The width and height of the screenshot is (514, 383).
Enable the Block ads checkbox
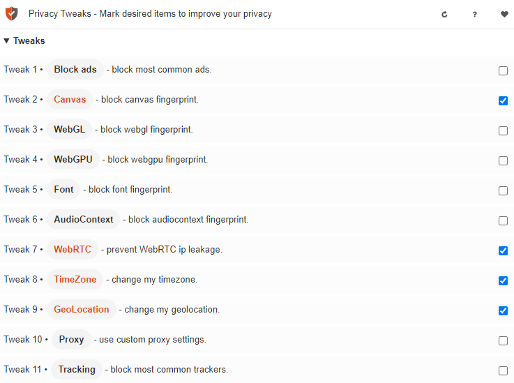(503, 71)
